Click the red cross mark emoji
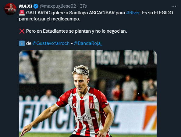Screen dimensions: 181x137 tap(22, 31)
